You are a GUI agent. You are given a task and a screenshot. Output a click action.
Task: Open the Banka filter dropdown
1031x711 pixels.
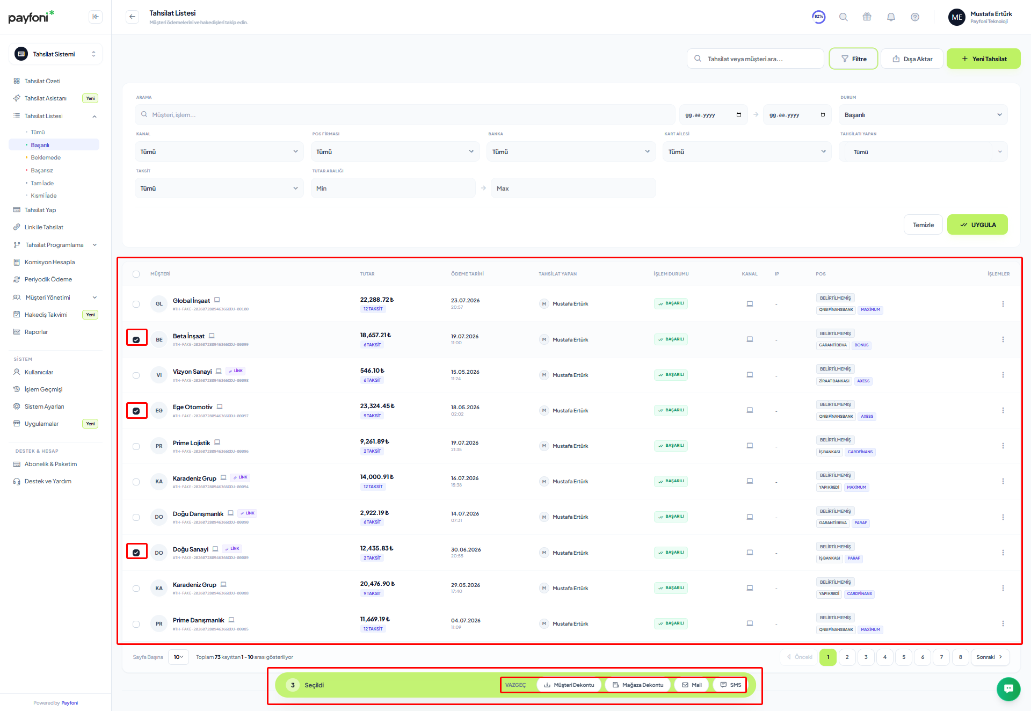pos(571,152)
